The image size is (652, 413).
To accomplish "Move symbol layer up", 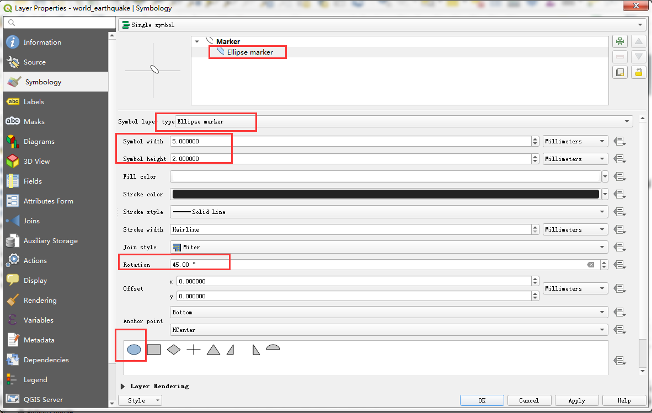I will (639, 41).
